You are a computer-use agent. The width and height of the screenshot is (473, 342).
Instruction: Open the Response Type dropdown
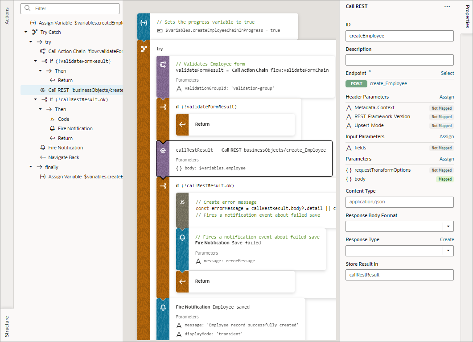pyautogui.click(x=448, y=251)
